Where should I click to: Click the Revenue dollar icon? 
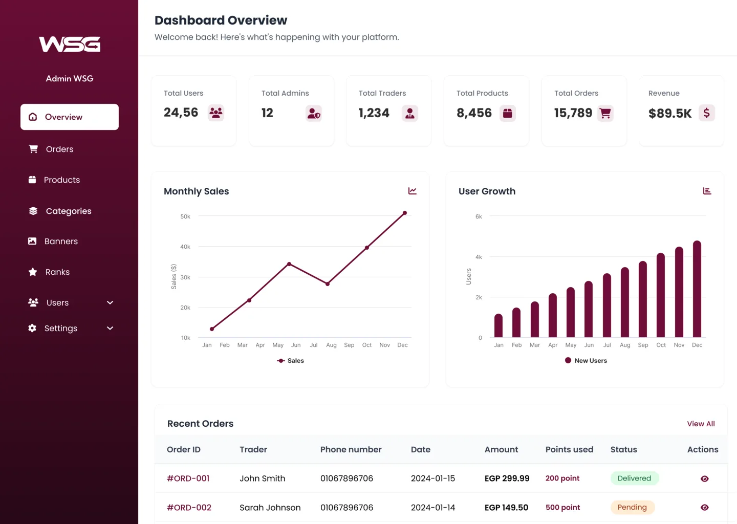(x=707, y=113)
